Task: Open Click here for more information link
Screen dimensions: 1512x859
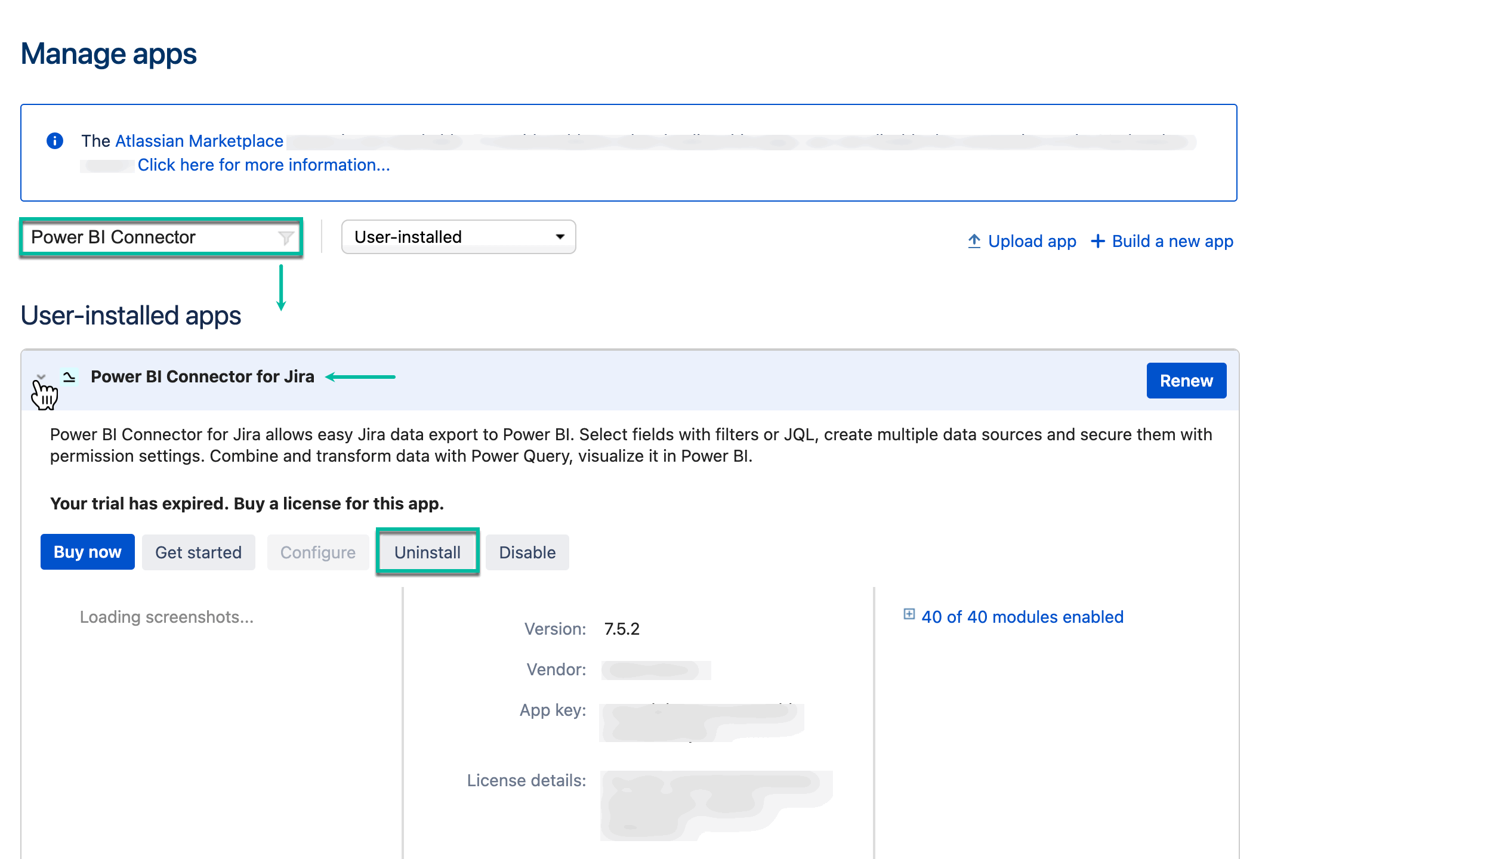Action: [x=263, y=165]
